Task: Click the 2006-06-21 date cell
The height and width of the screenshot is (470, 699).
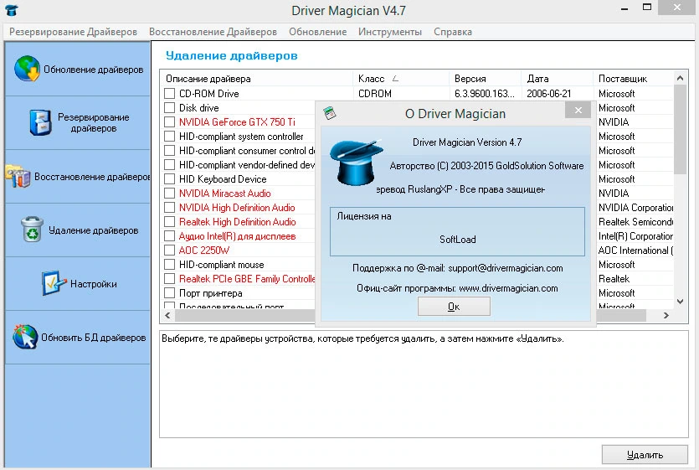Action: 549,94
